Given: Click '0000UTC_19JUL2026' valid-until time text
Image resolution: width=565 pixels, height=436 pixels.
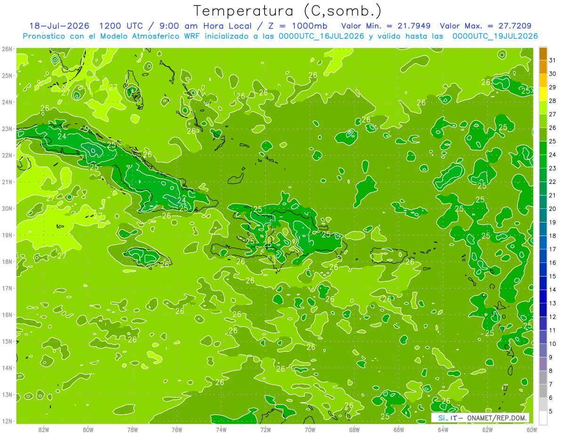Looking at the screenshot, I should (x=495, y=36).
